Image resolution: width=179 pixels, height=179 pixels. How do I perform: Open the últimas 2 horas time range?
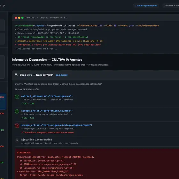pos(171,6)
